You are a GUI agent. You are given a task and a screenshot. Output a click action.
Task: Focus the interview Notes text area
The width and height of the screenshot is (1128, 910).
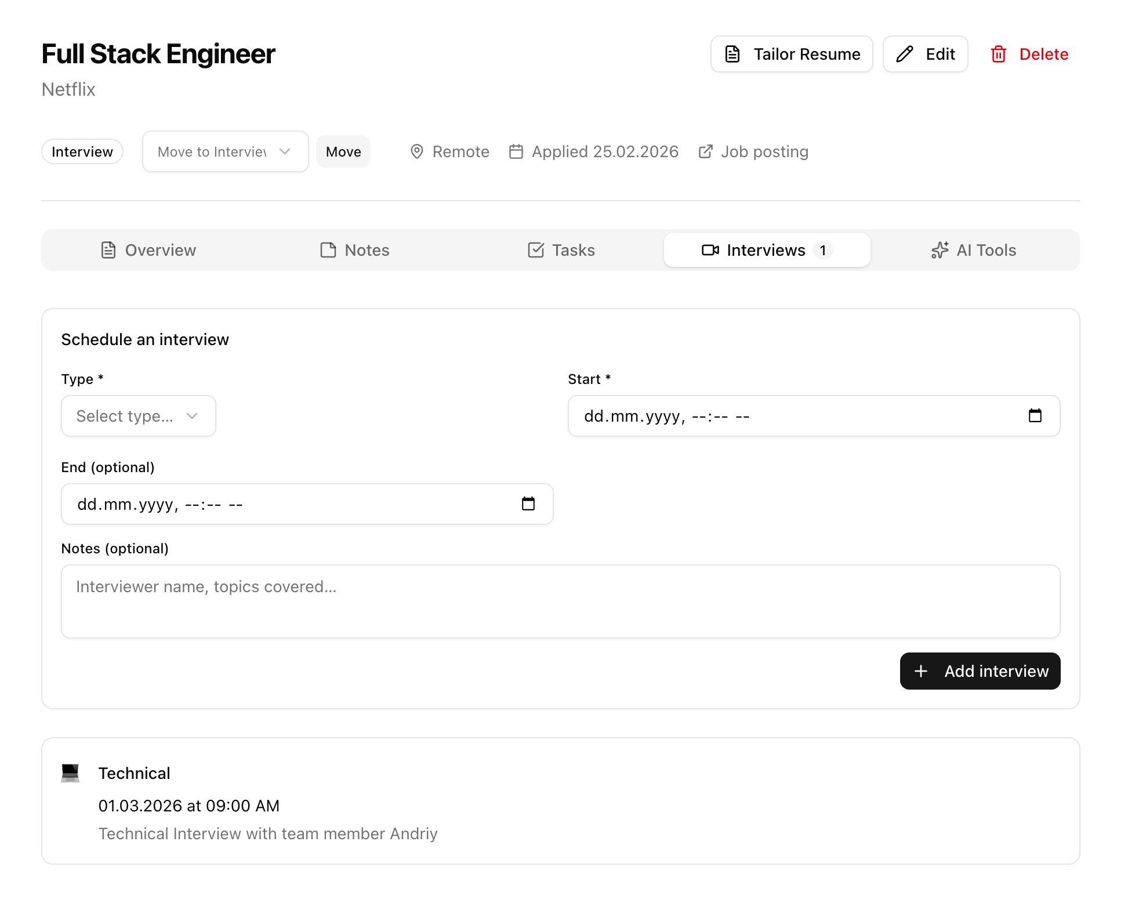[560, 601]
